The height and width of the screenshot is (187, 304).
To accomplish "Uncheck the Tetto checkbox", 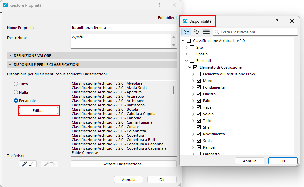I will pos(199,121).
